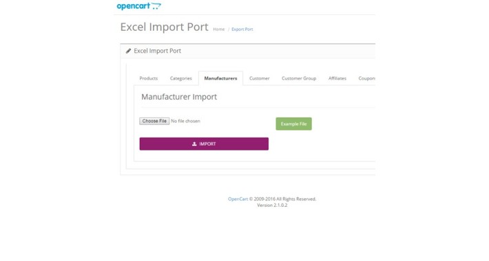
Task: Click the upload arrow icon on IMPORT
Action: pyautogui.click(x=194, y=144)
